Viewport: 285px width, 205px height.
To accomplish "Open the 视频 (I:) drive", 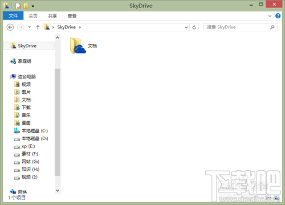I will [30, 177].
